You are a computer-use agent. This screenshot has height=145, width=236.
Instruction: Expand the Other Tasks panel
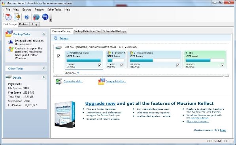point(44,68)
